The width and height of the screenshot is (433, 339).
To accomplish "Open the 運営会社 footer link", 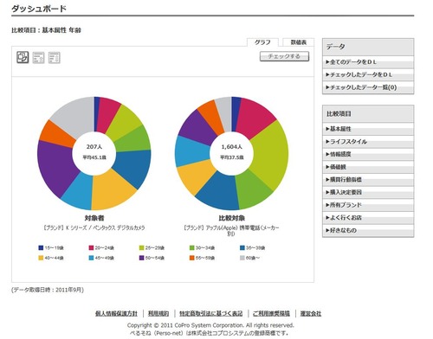I will [x=311, y=313].
